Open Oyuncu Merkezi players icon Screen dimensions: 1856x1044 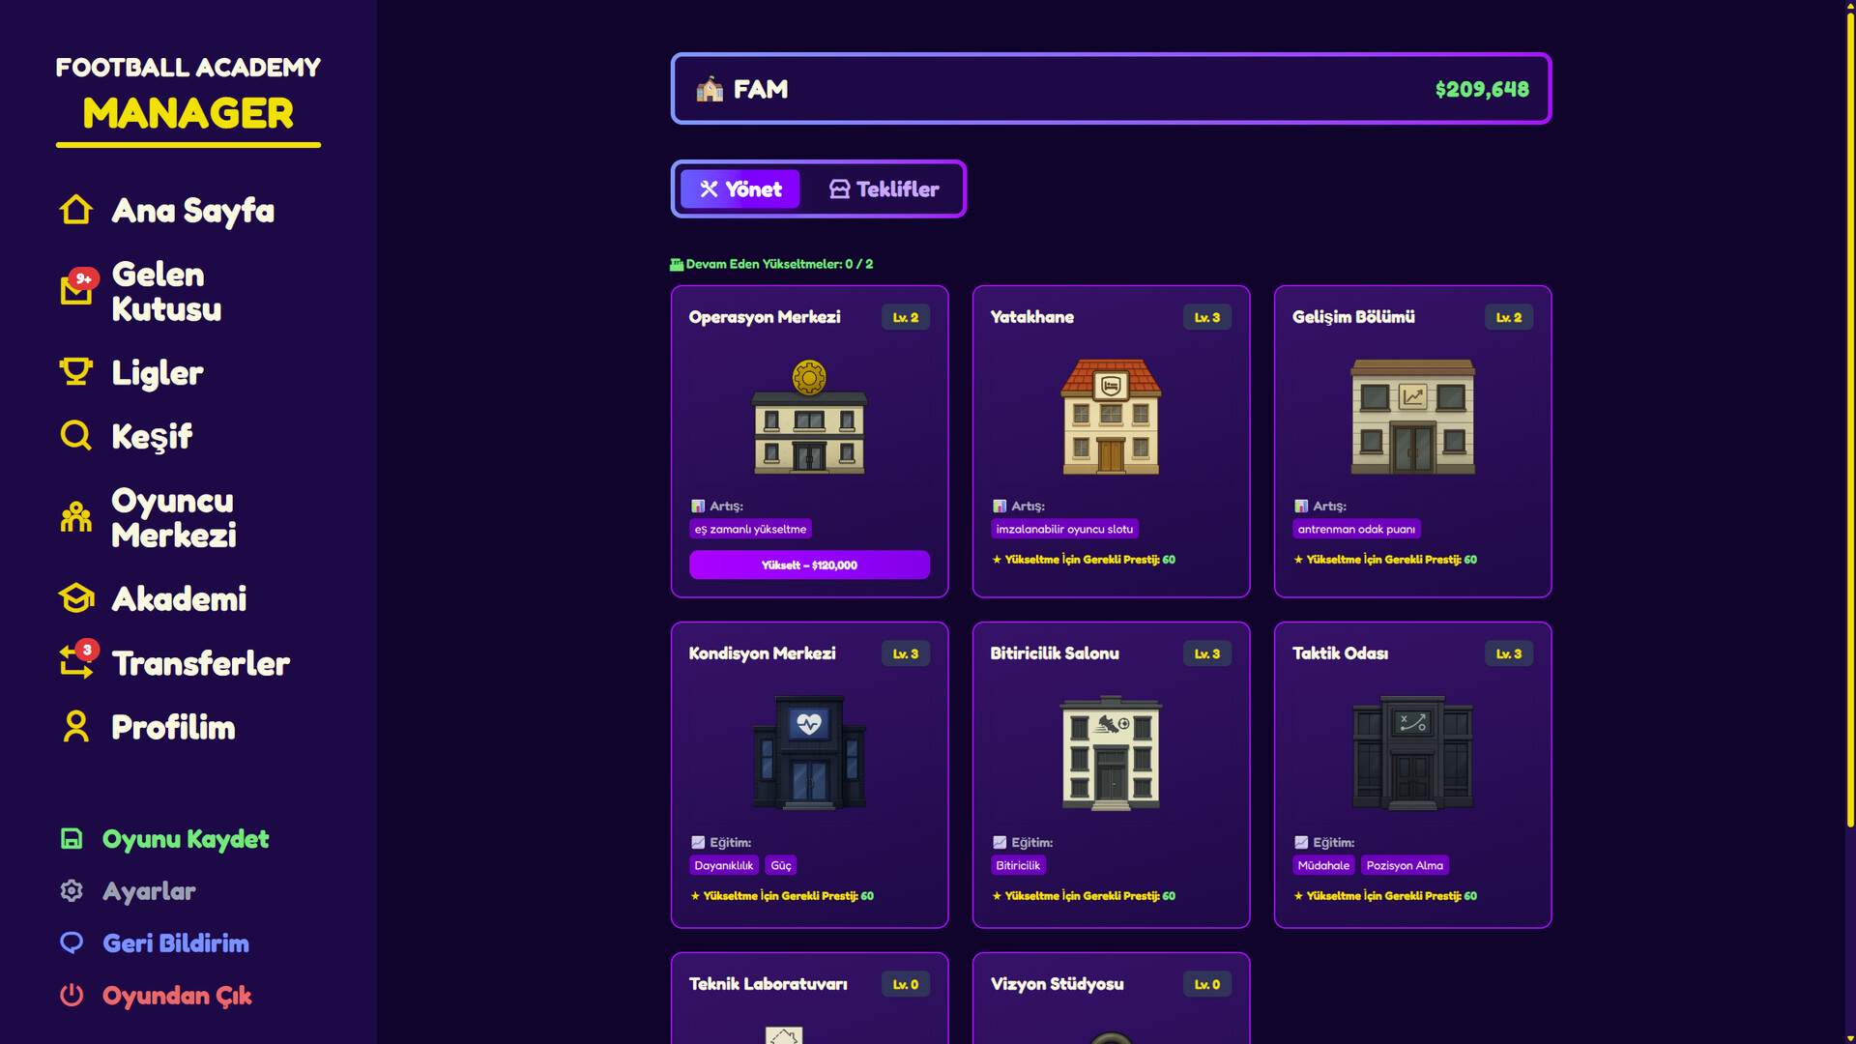(76, 517)
